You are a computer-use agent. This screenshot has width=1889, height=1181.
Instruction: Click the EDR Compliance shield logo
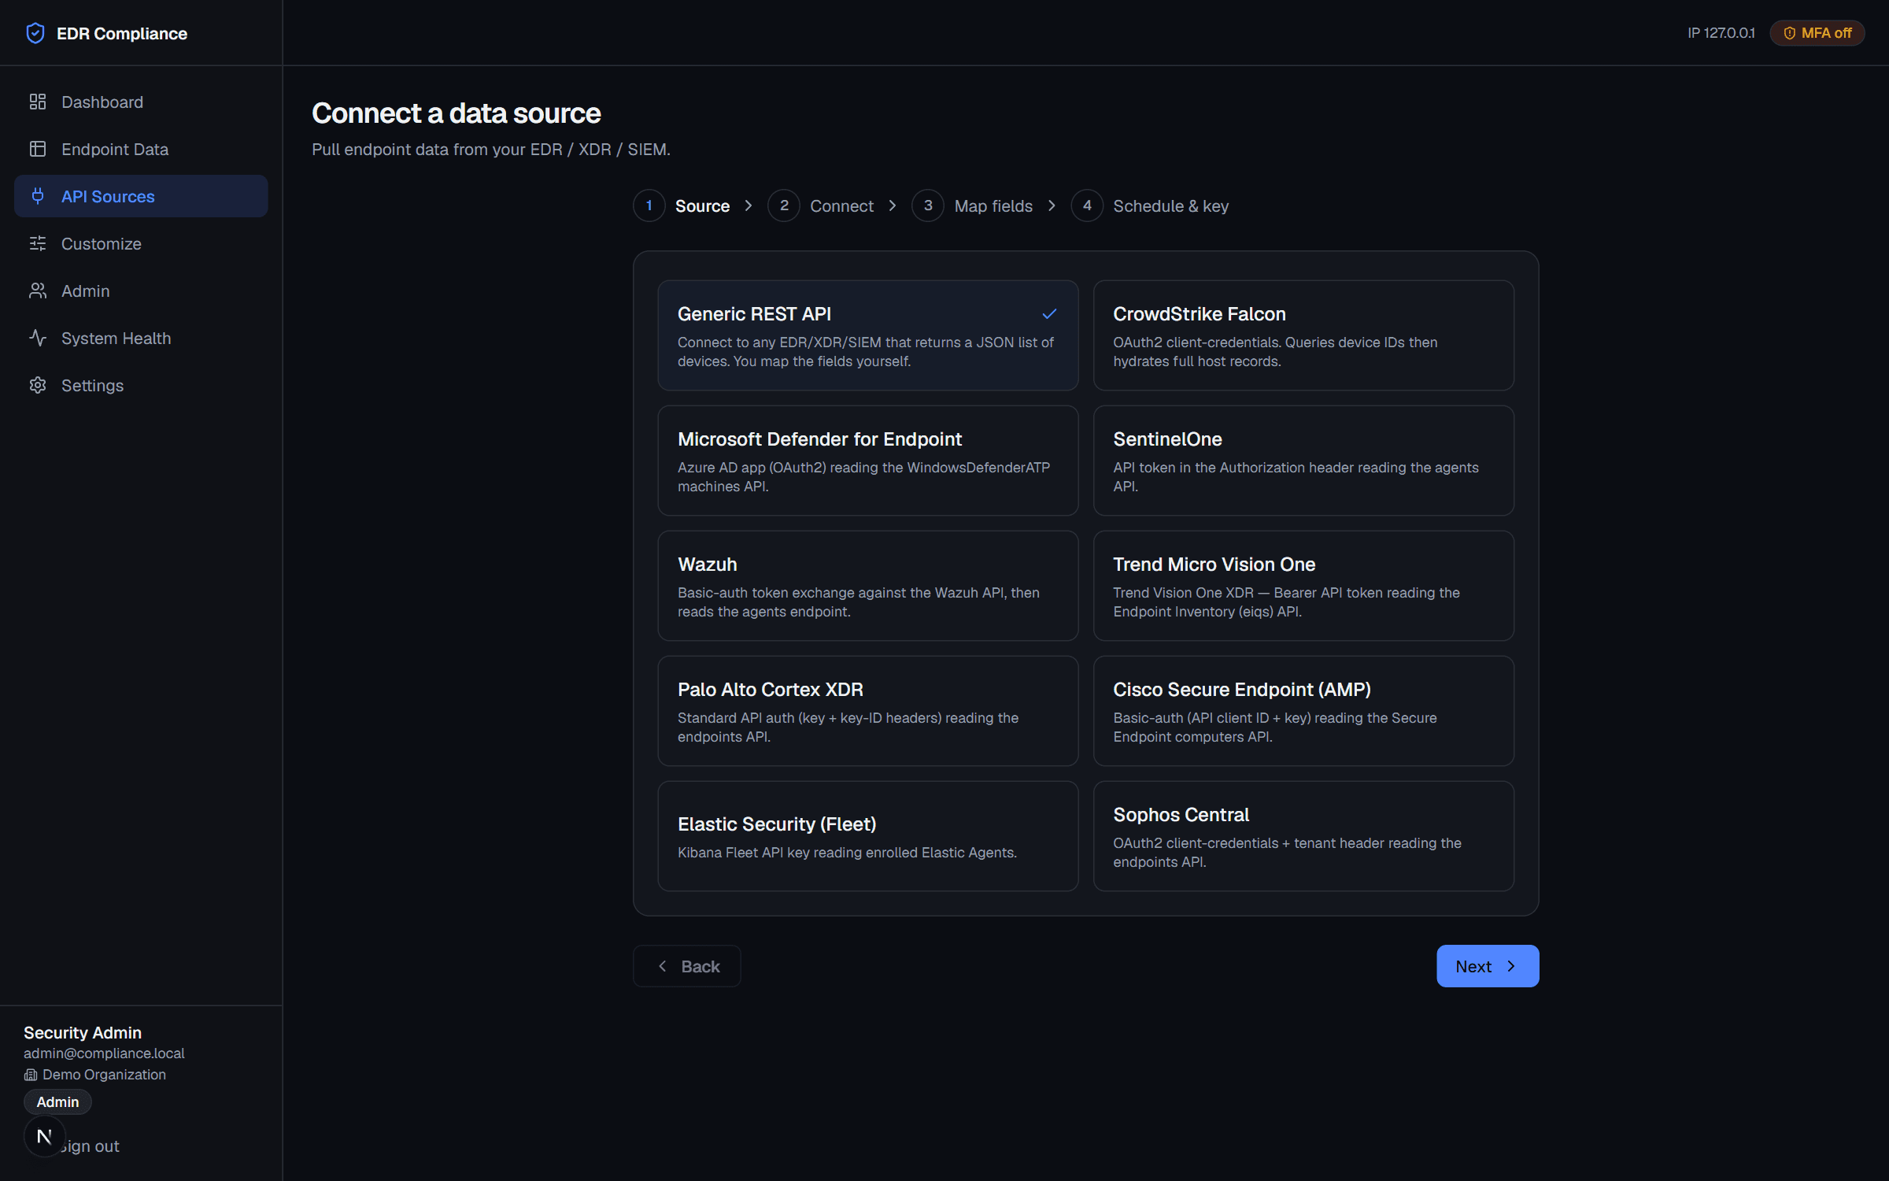click(35, 33)
